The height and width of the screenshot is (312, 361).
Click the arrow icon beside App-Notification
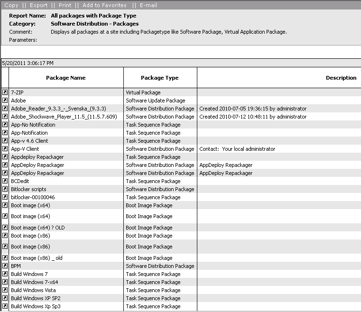[x=5, y=133]
